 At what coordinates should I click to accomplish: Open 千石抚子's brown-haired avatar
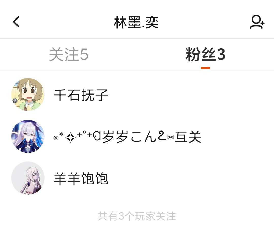[x=28, y=95]
